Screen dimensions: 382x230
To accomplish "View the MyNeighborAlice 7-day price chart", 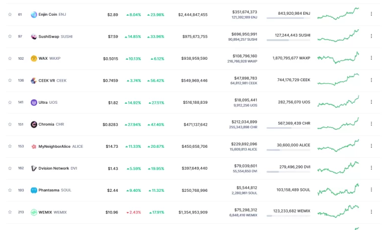I will coord(338,146).
